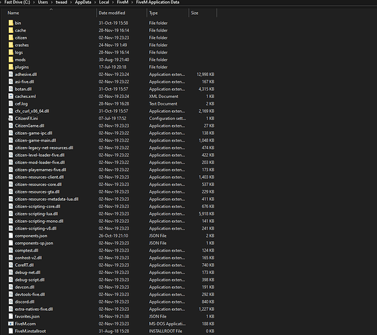Go to Users in the address bar
This screenshot has width=377, height=335.
[x=43, y=2]
